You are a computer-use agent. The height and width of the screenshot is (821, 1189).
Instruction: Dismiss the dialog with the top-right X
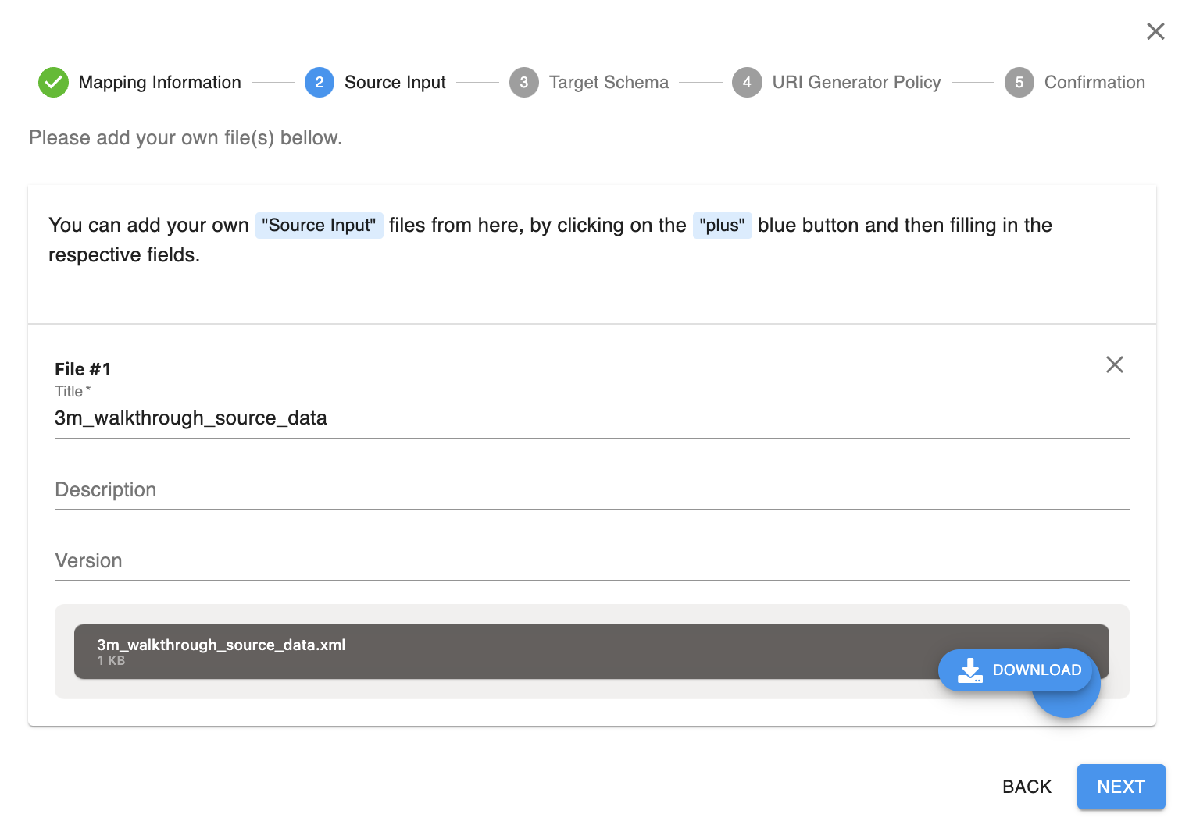pos(1155,31)
